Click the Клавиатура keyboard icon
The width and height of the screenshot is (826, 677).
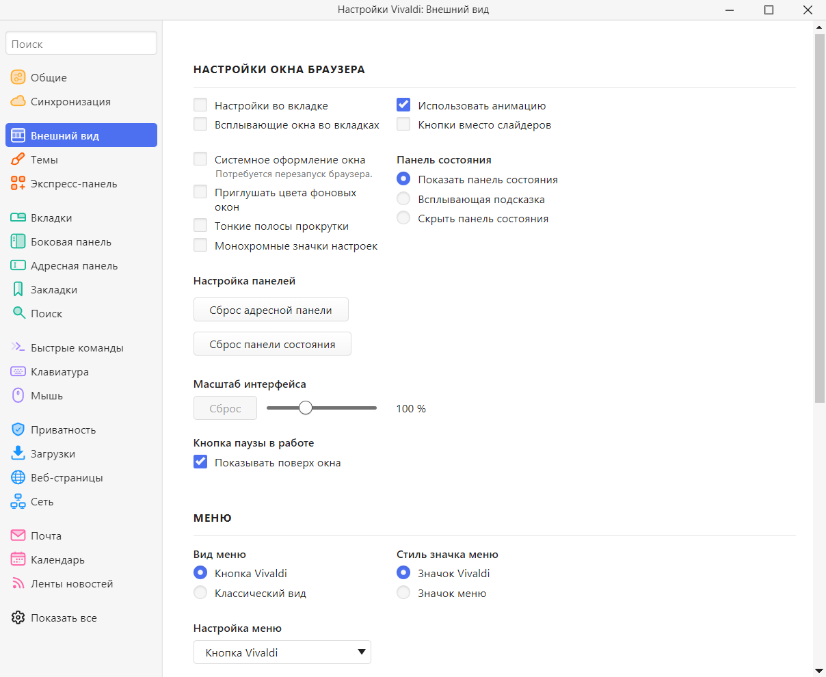[x=18, y=371]
